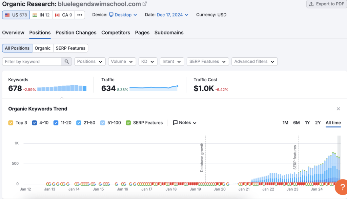
Task: Select the SERP Features segment button
Action: click(x=70, y=48)
